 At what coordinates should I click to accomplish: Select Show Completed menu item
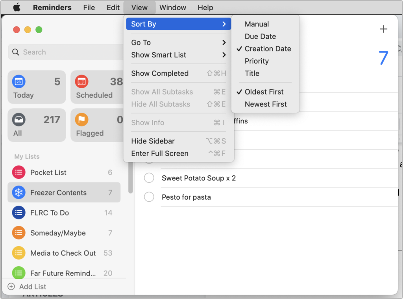point(160,73)
